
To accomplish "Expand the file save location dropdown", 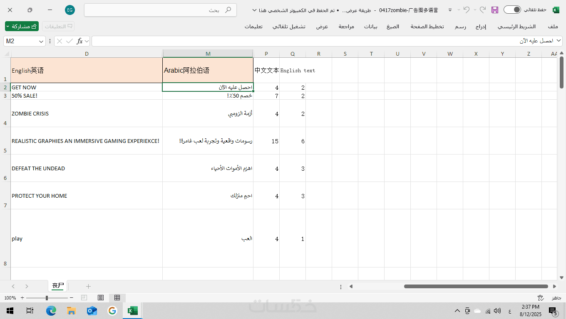I will 254,10.
